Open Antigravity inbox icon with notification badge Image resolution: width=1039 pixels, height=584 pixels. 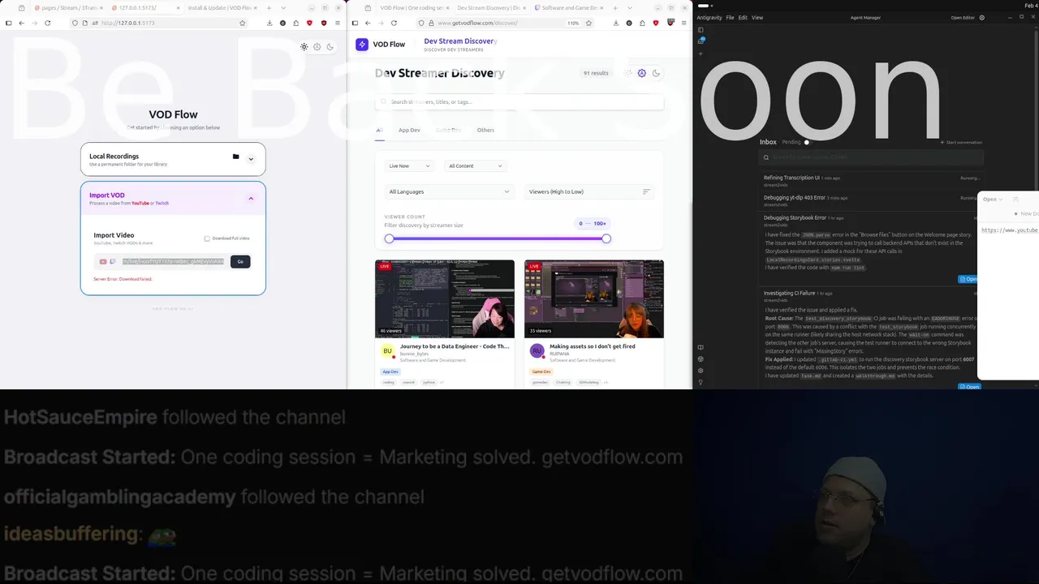pyautogui.click(x=701, y=41)
